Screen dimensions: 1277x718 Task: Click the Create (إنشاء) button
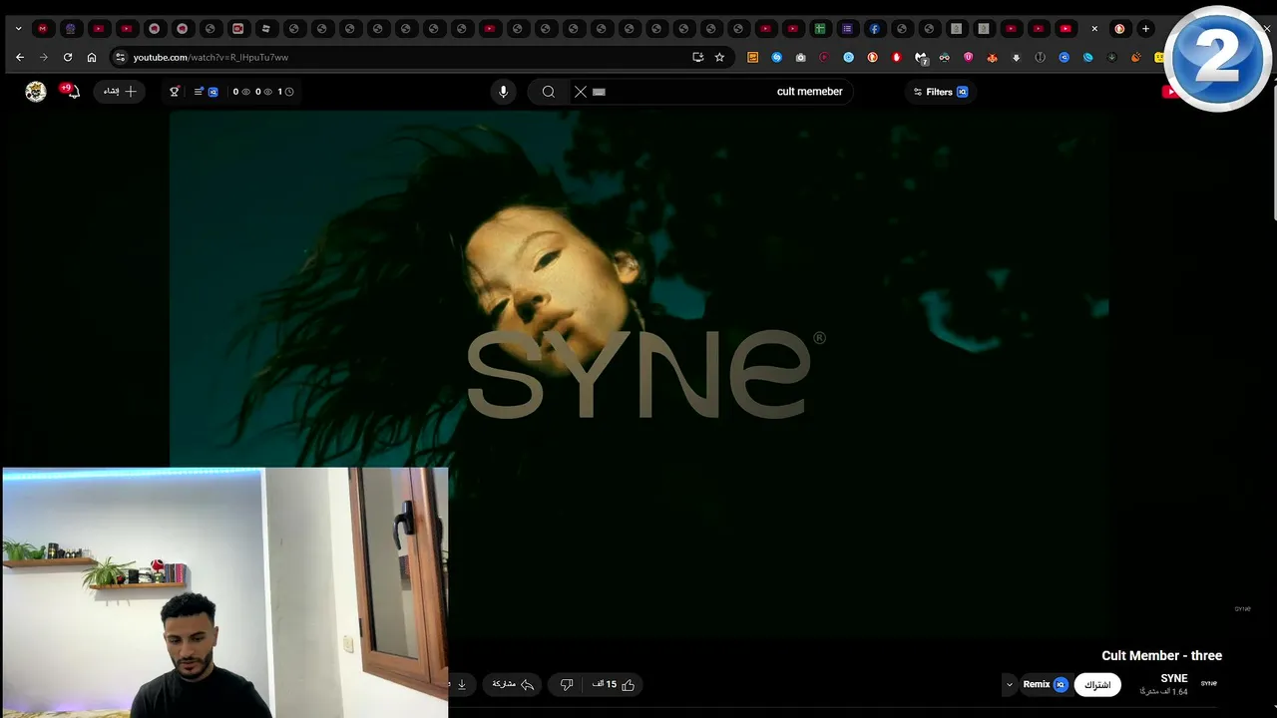tap(119, 92)
